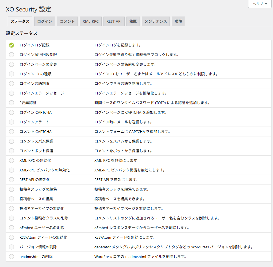This screenshot has width=273, height=267.
Task: Click the バージョン情報の削除 label
Action: (38, 247)
